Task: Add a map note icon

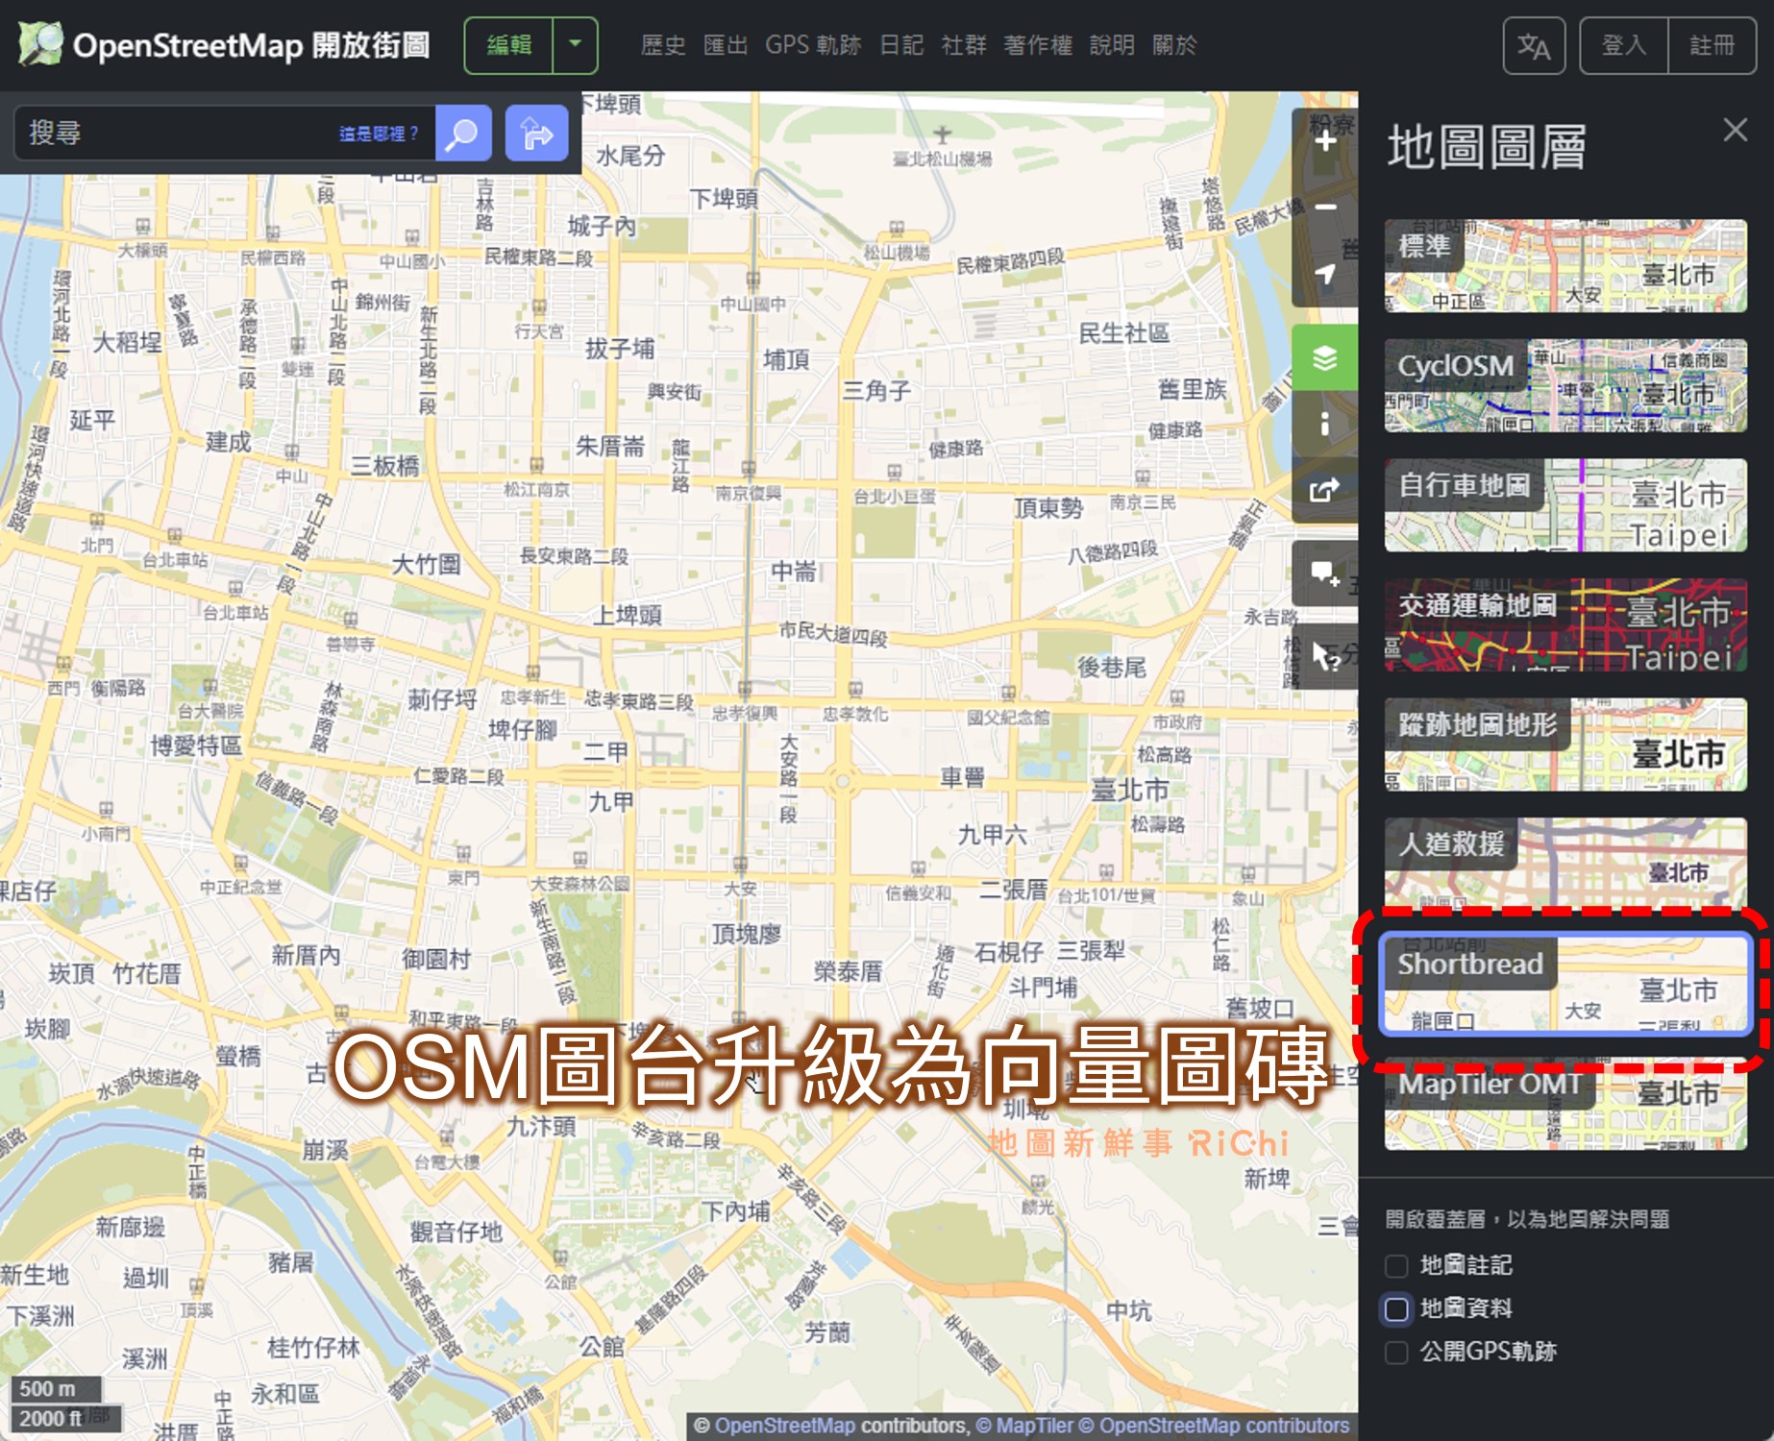Action: coord(1325,574)
